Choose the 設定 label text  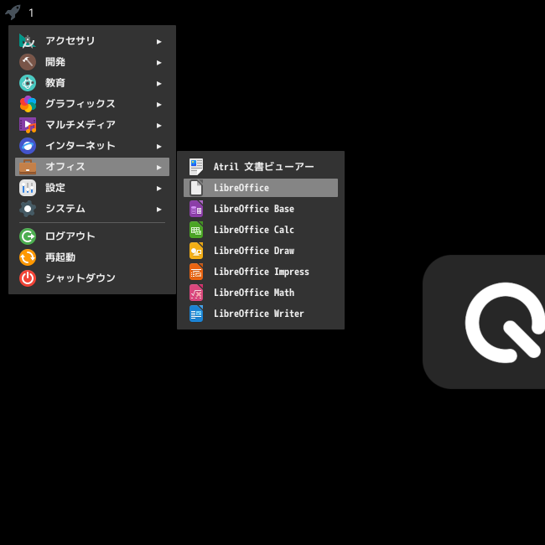[55, 188]
